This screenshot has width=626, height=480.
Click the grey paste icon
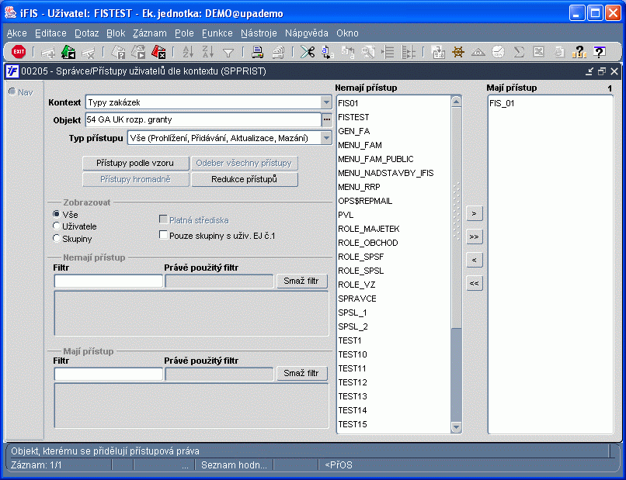point(347,52)
